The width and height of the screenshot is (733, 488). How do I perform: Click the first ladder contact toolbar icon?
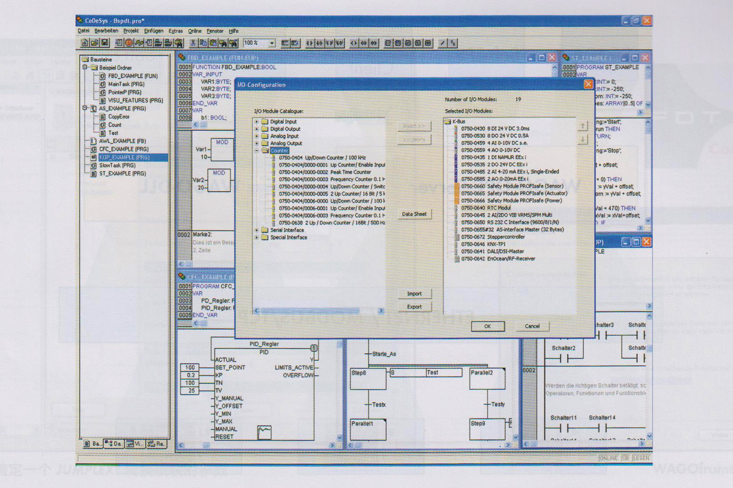(309, 43)
